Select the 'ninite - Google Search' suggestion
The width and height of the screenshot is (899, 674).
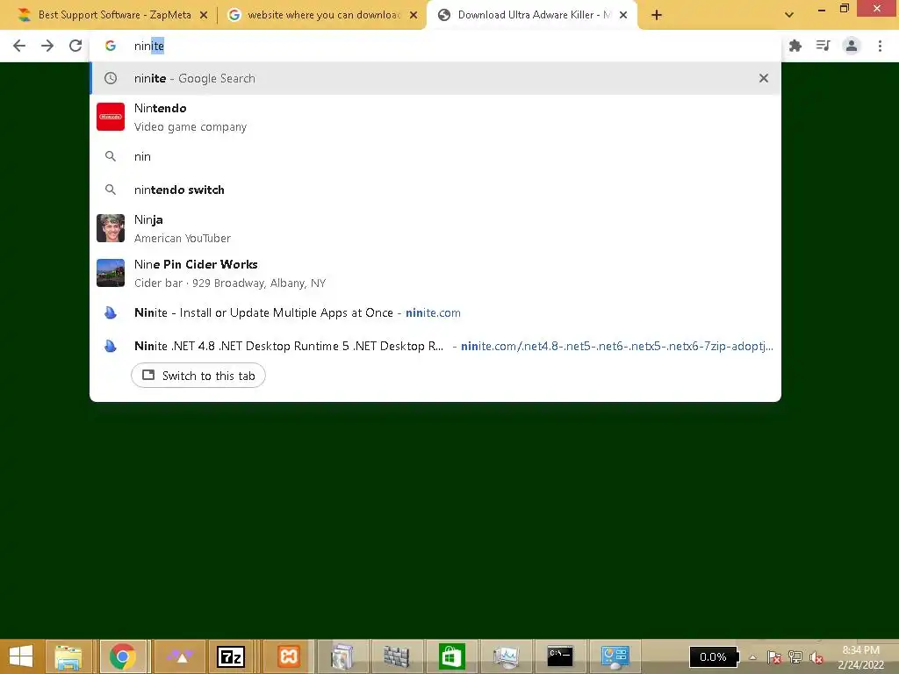click(x=435, y=78)
